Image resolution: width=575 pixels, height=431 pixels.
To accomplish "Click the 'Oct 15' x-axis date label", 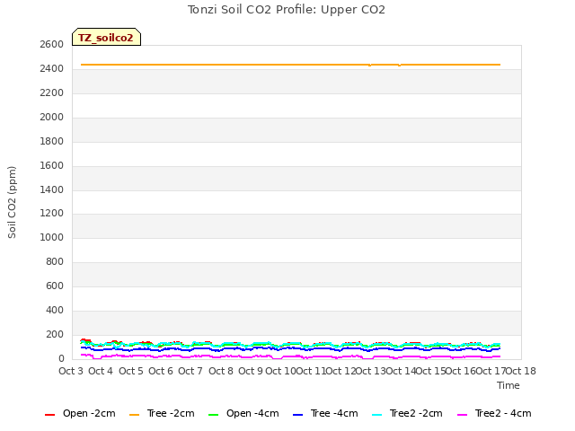I will 431,371.
